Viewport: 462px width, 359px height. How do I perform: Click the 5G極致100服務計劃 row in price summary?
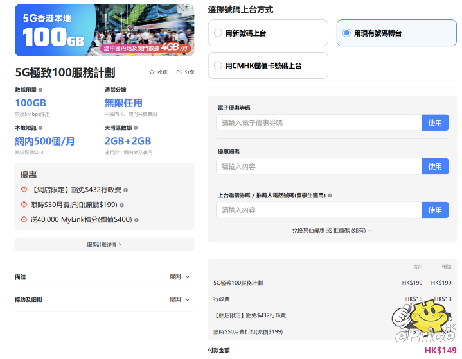tap(332, 283)
